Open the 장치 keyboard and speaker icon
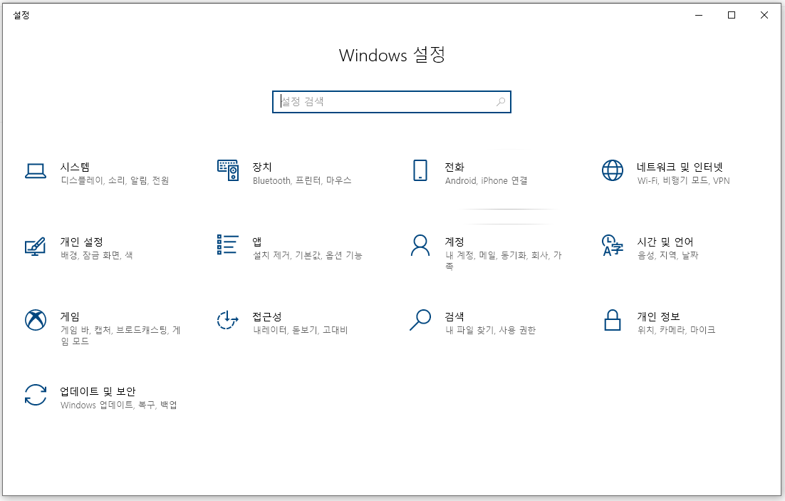The width and height of the screenshot is (785, 501). click(228, 170)
